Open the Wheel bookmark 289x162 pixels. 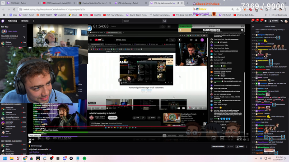73,15
